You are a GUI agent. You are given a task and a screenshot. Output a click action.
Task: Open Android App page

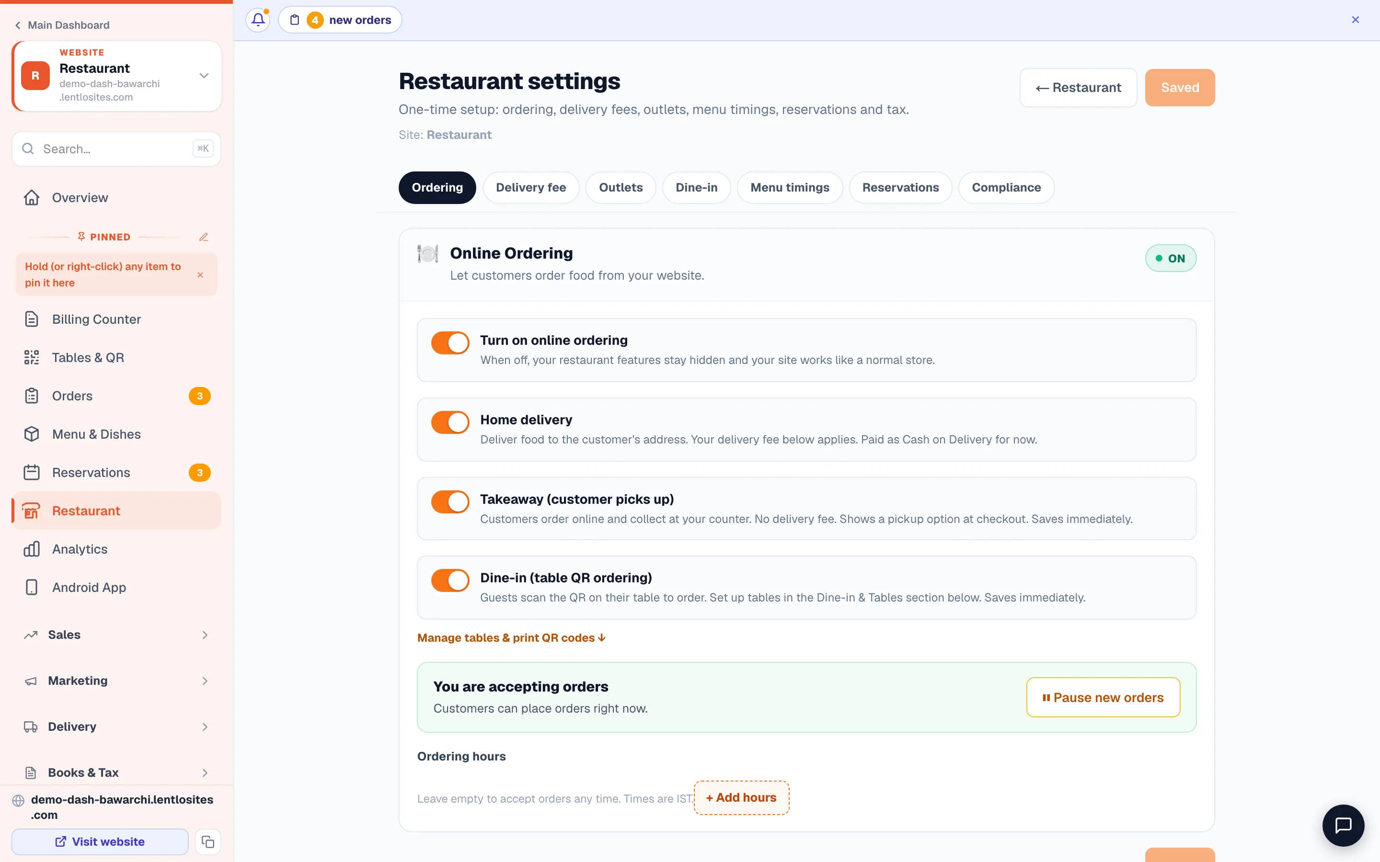click(x=116, y=587)
